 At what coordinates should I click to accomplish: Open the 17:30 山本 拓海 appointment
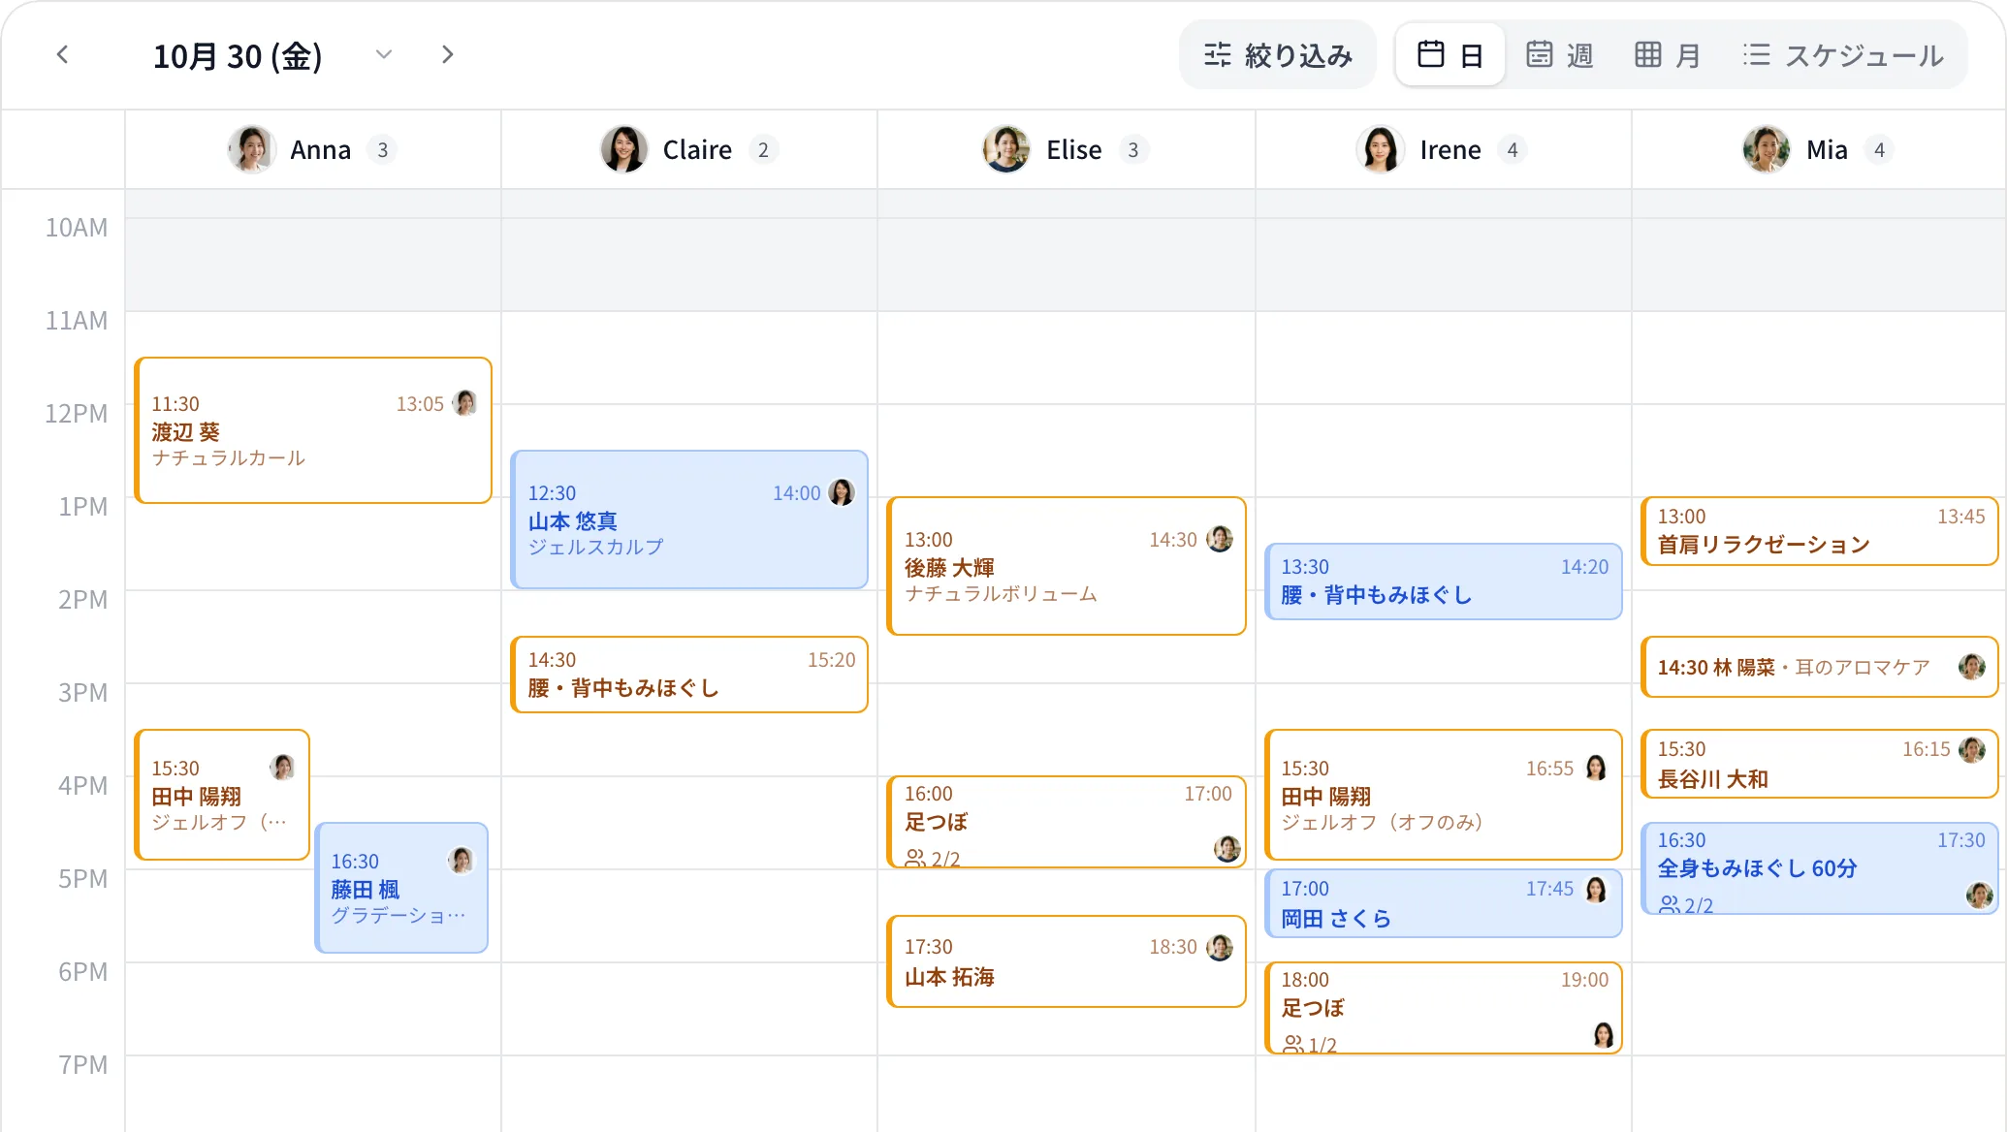[1067, 961]
